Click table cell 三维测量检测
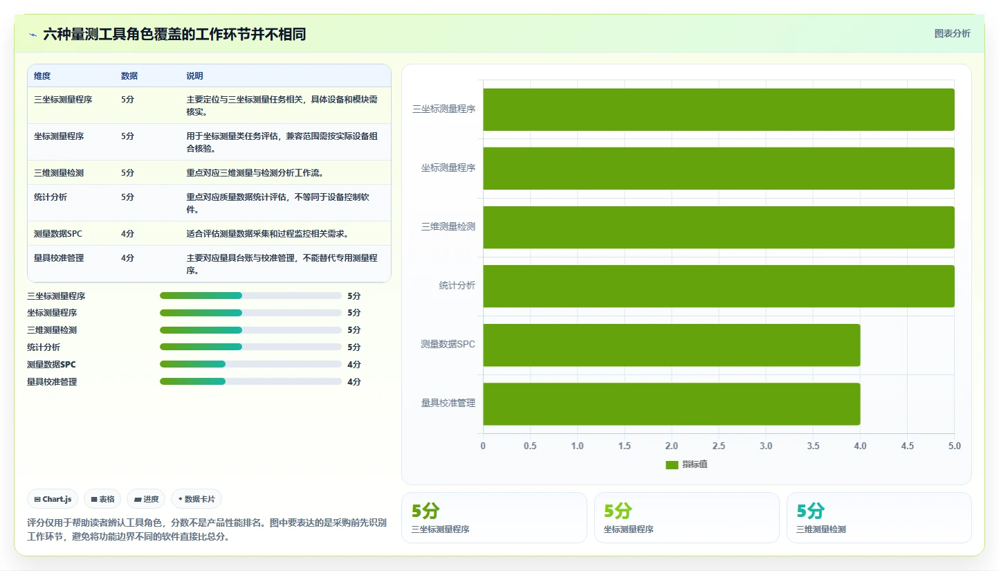 point(59,173)
